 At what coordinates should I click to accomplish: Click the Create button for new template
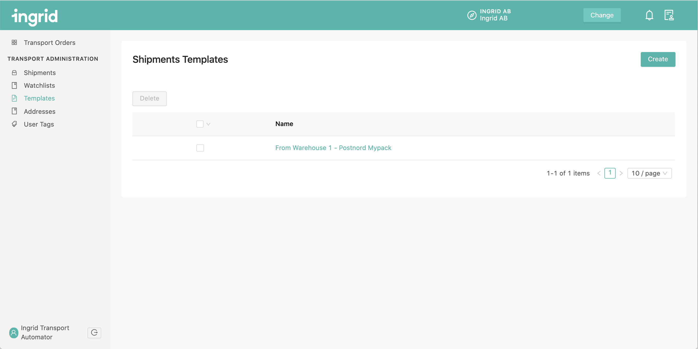click(658, 59)
